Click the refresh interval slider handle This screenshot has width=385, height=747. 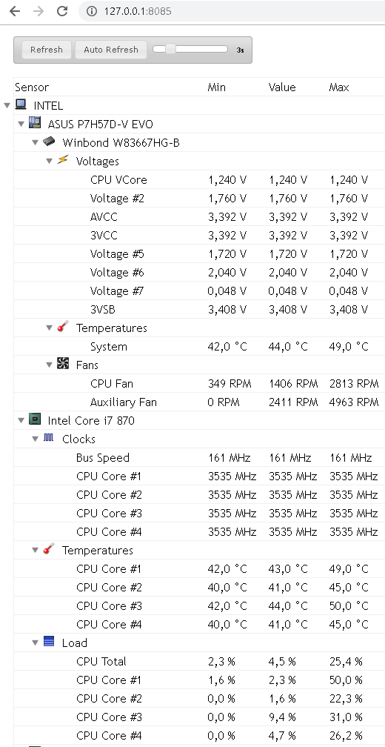pos(170,49)
